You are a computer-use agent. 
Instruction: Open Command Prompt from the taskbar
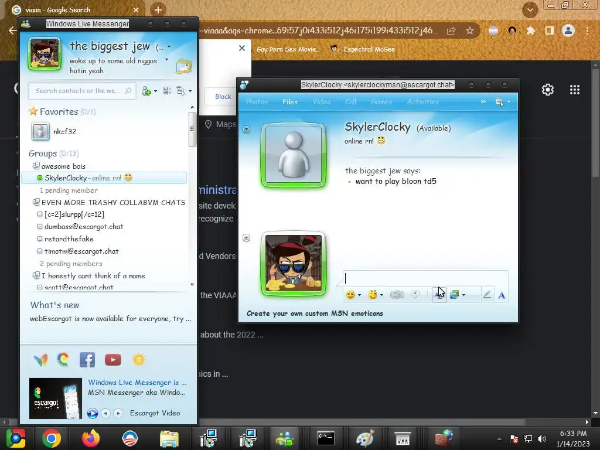326,438
